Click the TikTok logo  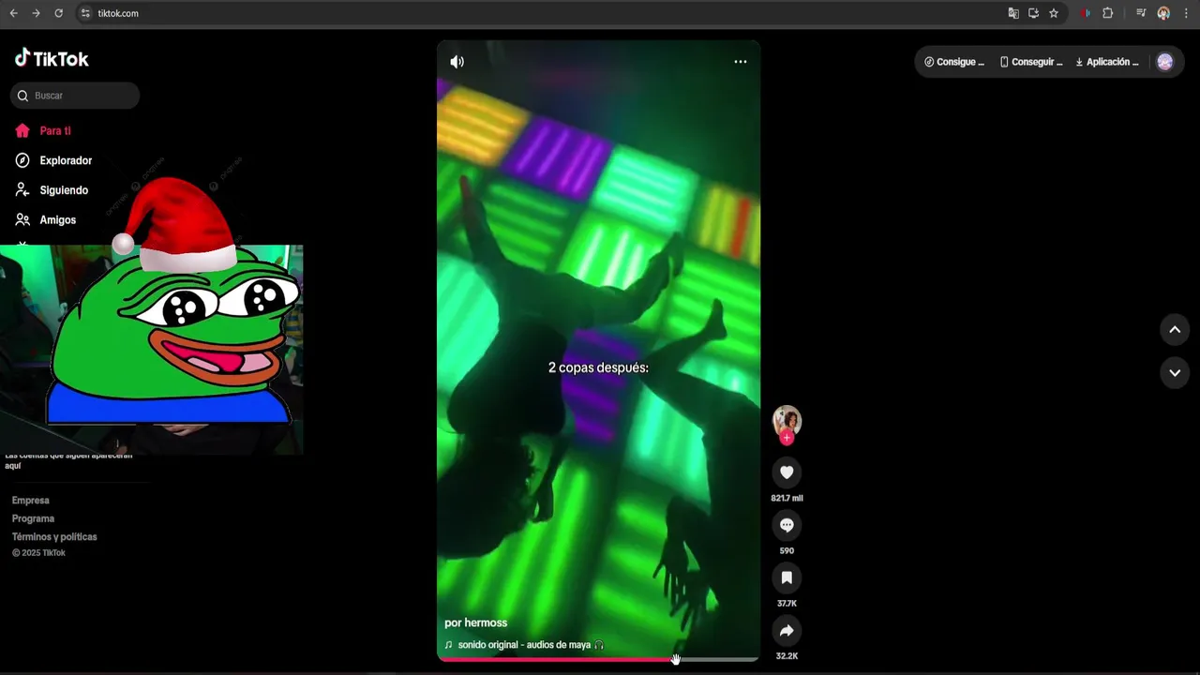pyautogui.click(x=52, y=59)
